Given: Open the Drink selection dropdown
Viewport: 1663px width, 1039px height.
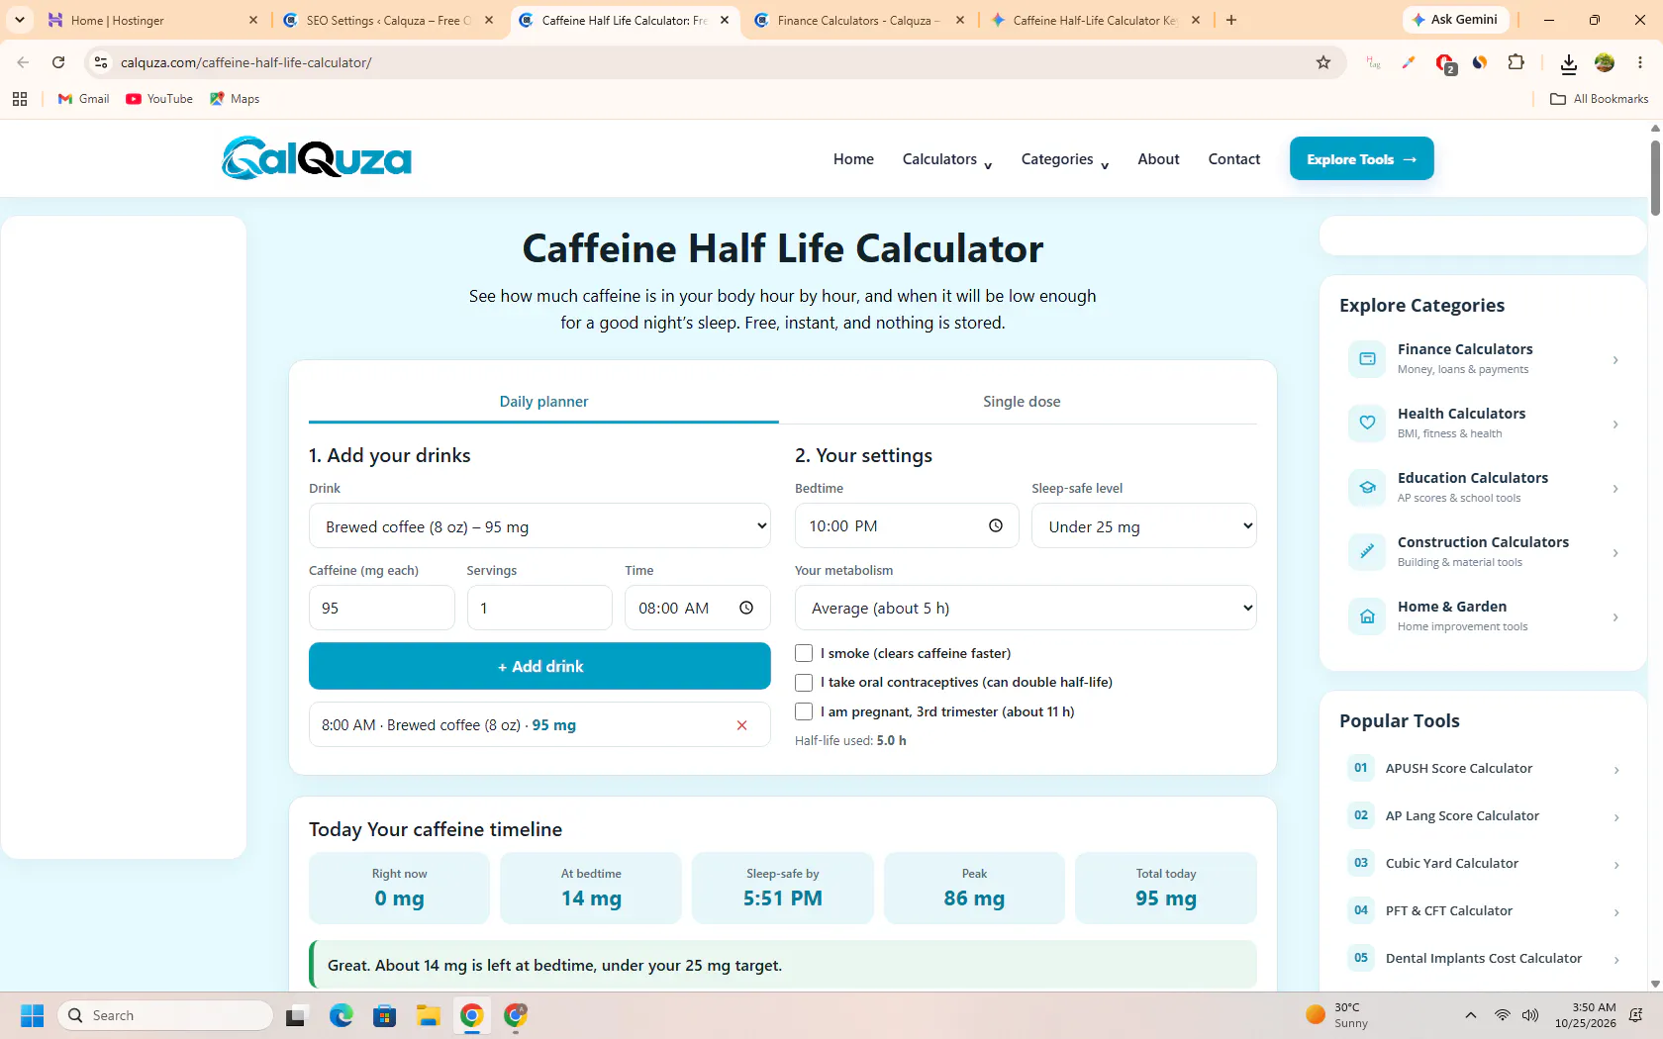Looking at the screenshot, I should 539,525.
